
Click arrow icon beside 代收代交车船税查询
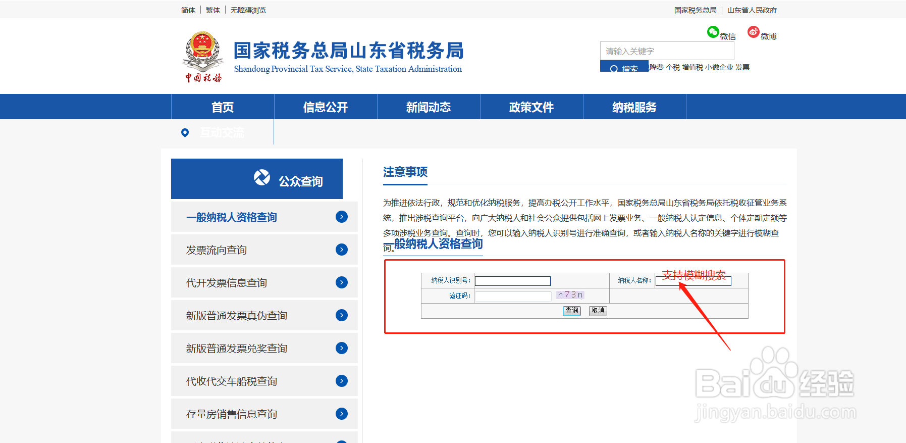pyautogui.click(x=342, y=381)
